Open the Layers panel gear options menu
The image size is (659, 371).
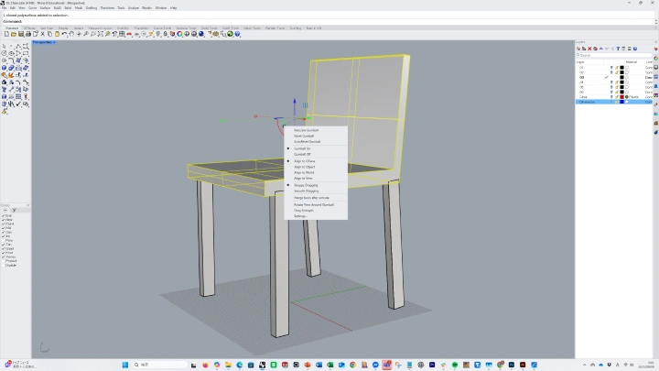[655, 42]
